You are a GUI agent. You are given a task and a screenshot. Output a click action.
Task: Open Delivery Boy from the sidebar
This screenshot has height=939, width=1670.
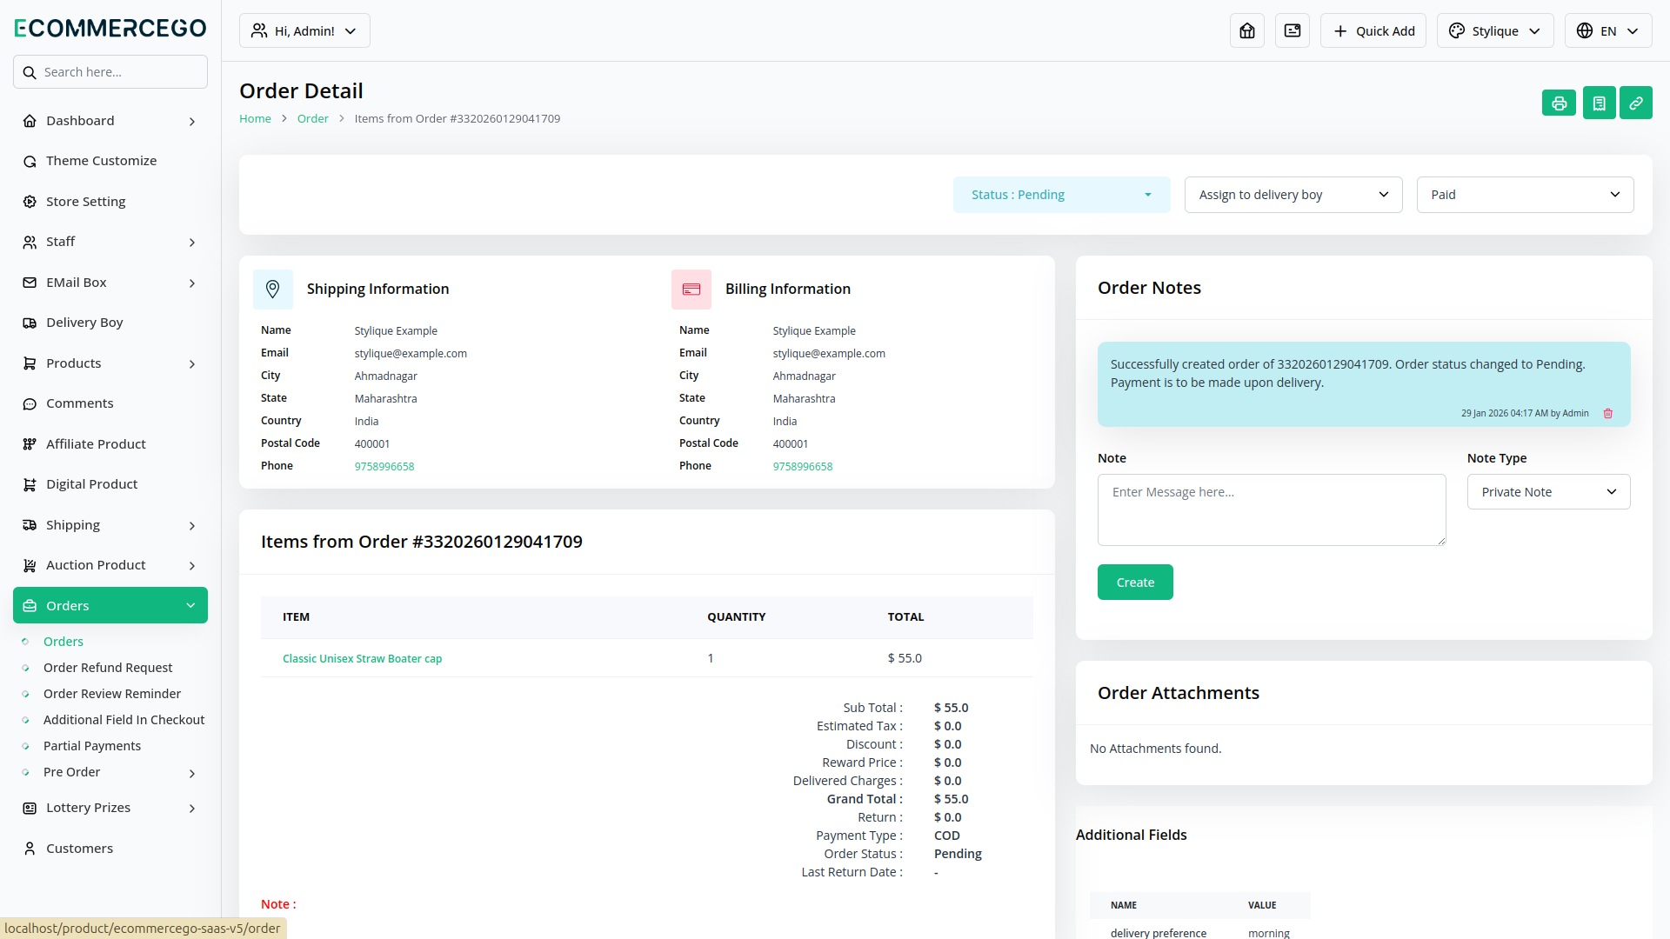coord(84,323)
